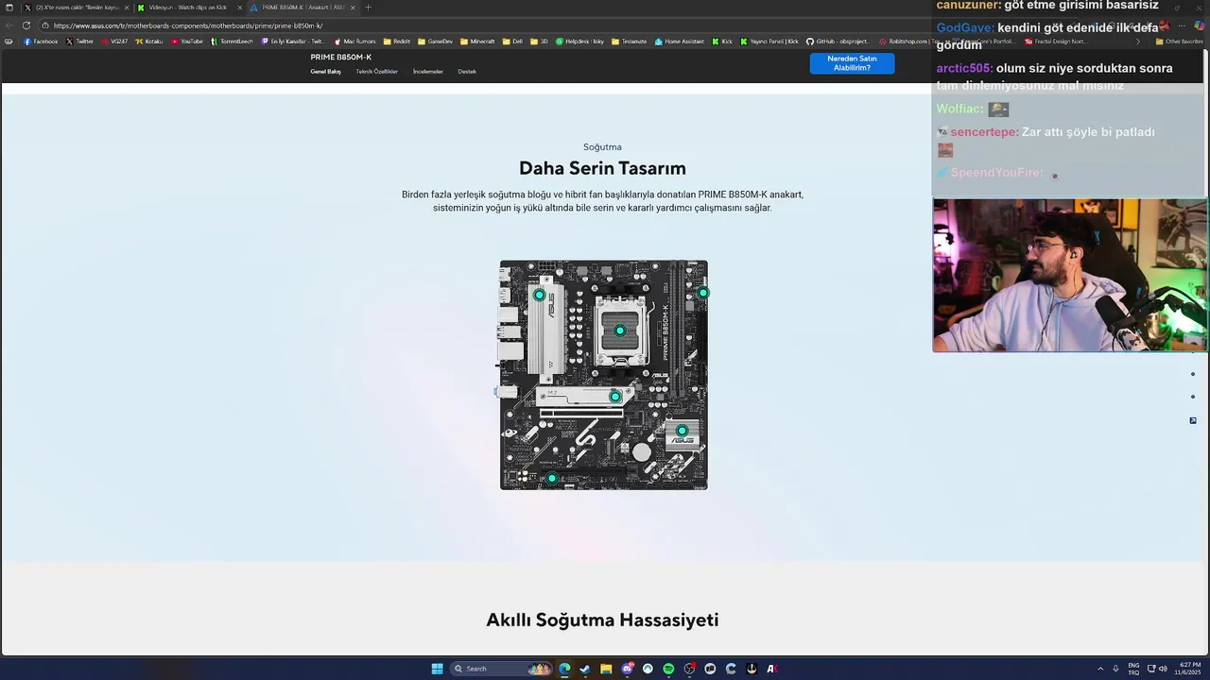Click the hotspot on the ASUS chipset heatsink

(682, 432)
